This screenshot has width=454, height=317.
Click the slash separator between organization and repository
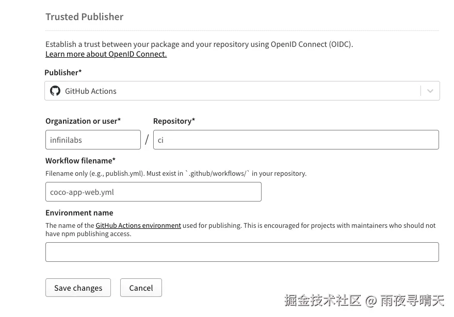[147, 140]
